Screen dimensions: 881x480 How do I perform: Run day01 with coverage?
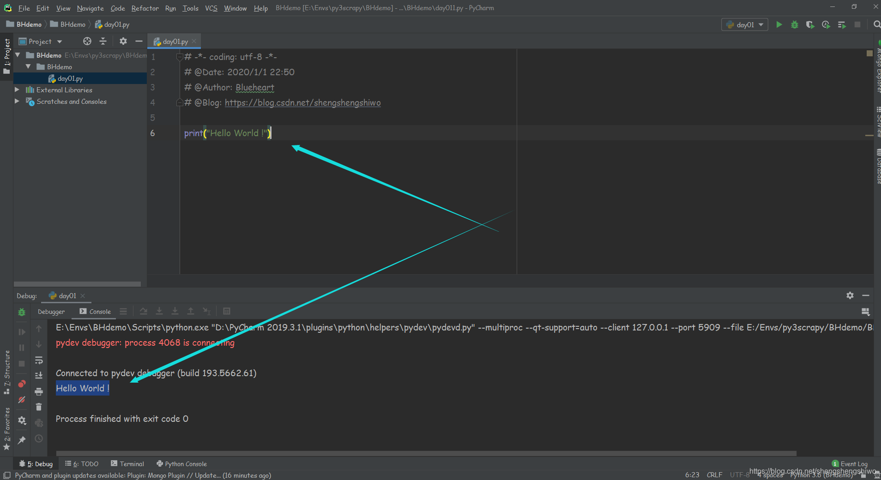[810, 24]
